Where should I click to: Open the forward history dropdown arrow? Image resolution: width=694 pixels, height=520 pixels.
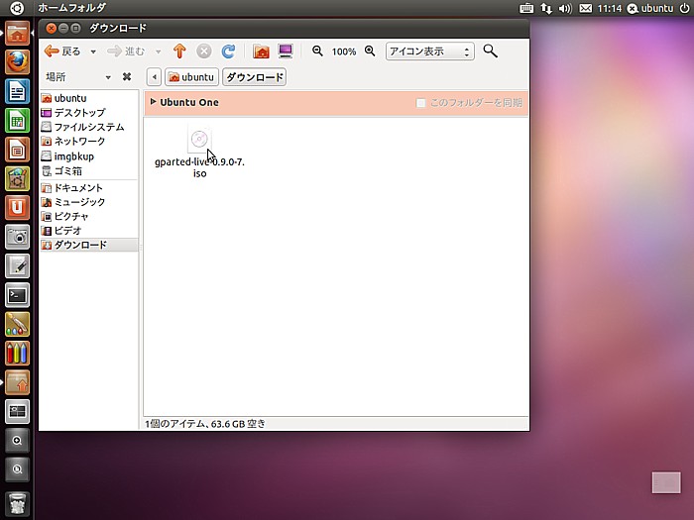pyautogui.click(x=158, y=52)
